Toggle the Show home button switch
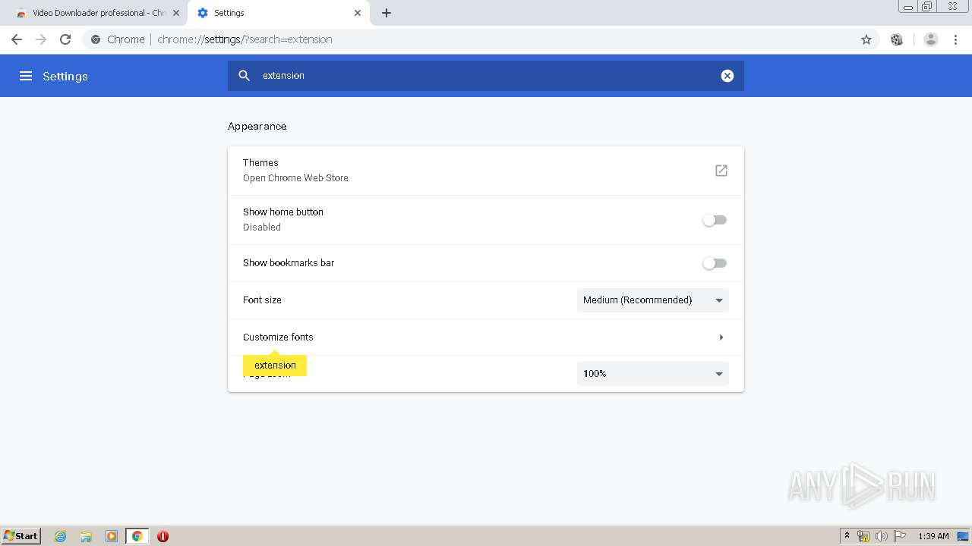The height and width of the screenshot is (546, 972). click(x=715, y=220)
